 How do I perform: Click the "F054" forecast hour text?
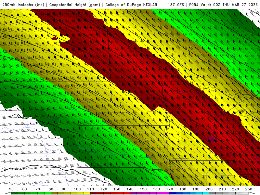[x=194, y=5]
